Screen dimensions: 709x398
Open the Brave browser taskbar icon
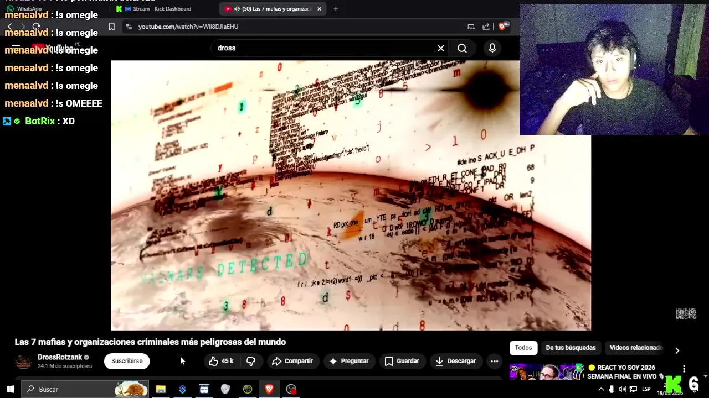point(269,389)
